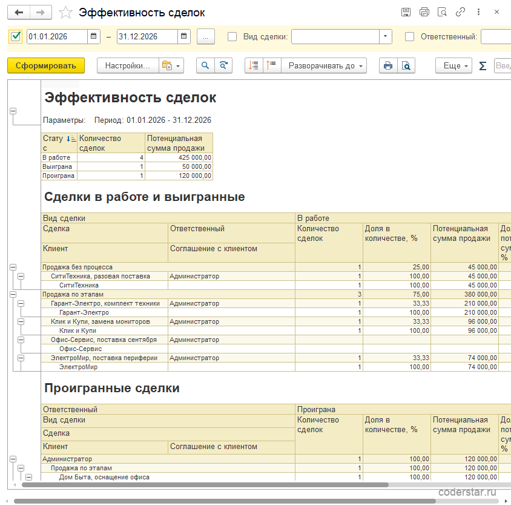511x506 pixels.
Task: Add report to favorites star
Action: [65, 13]
